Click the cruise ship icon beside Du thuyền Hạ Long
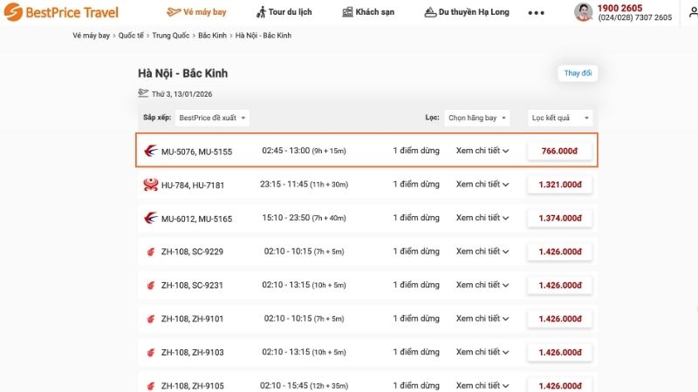 click(430, 12)
